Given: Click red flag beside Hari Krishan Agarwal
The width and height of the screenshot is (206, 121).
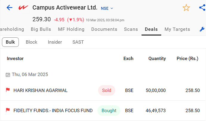Looking at the screenshot, I should click(8, 90).
